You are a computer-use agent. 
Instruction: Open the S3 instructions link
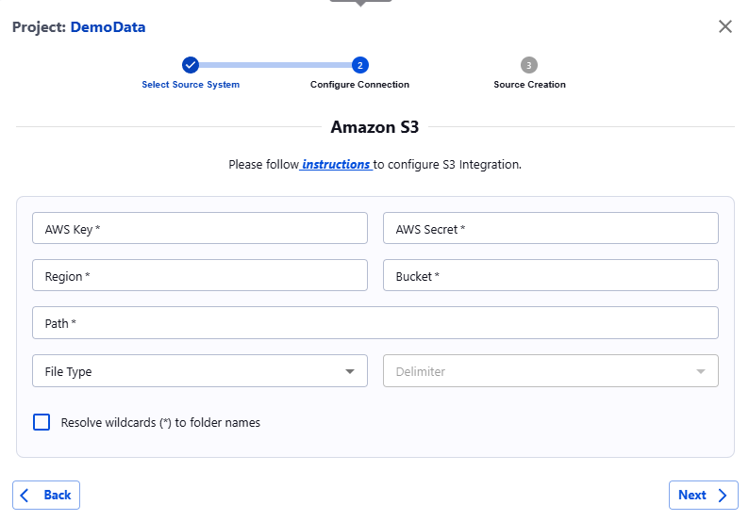point(336,164)
